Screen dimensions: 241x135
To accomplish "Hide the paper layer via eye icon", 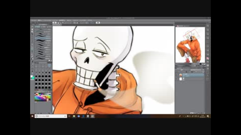I will (x=176, y=79).
